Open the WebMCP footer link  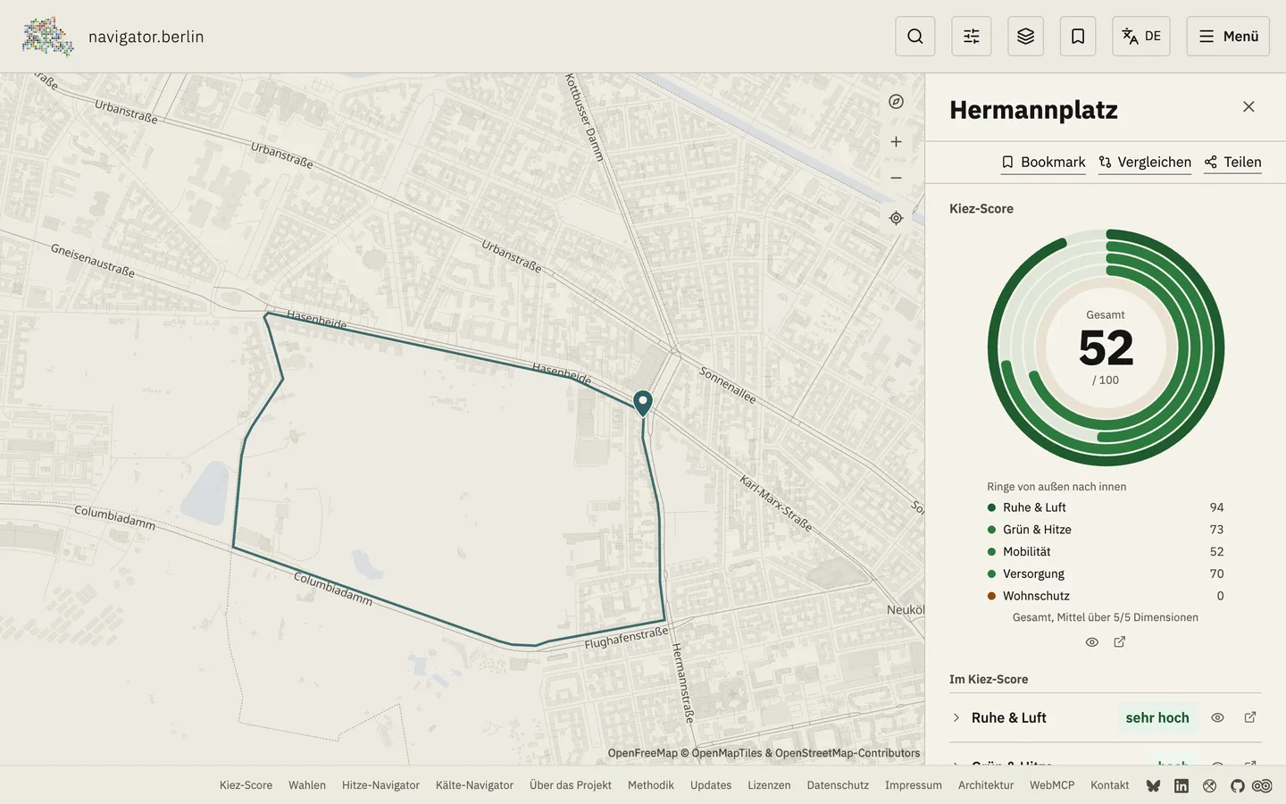[1052, 785]
